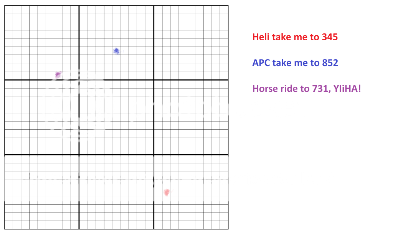393x238 pixels.
Task: Click the upper-left intersection of thick grid lines
Action: point(79,80)
